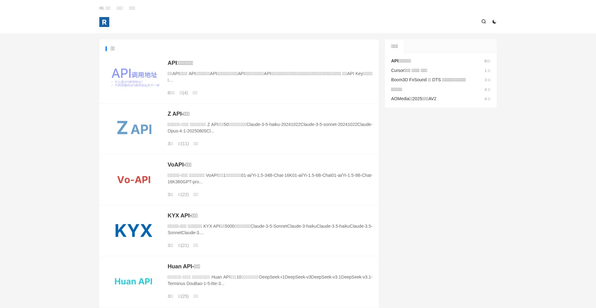This screenshot has height=308, width=596.
Task: Click the KYX logo thumbnail
Action: [134, 230]
